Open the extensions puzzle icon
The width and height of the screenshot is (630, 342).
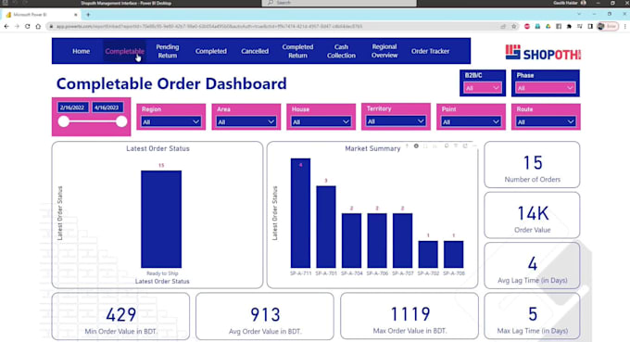pos(569,26)
